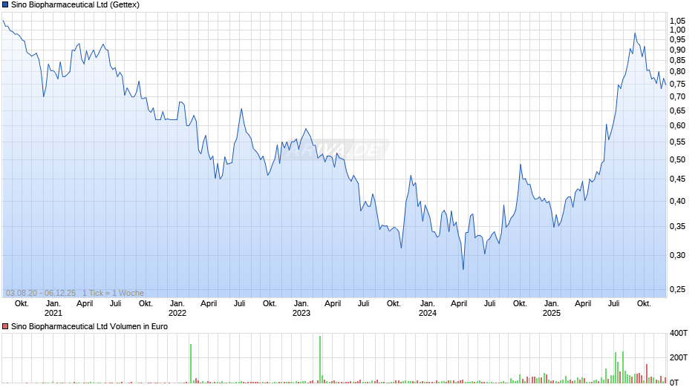The image size is (698, 390).
Task: Click the lowest price point in April 2024
Action: (463, 268)
